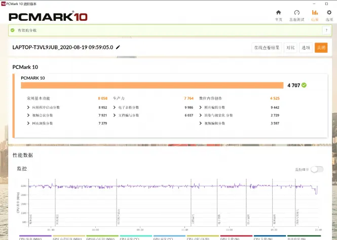The height and width of the screenshot is (240, 337).
Task: Expand the 网页浏览分数 row
Action: 28,123
